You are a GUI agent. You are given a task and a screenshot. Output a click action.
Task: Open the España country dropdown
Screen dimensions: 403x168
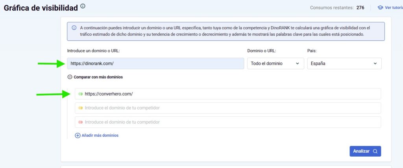[344, 63]
